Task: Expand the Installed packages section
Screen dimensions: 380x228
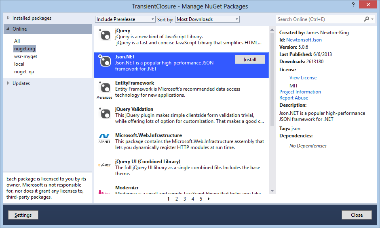Action: tap(9, 18)
